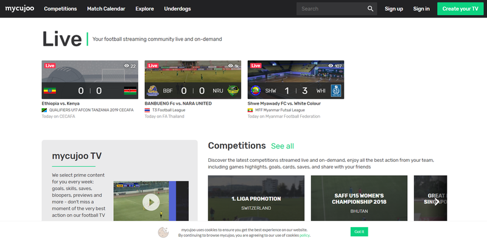Click the Ethiopia flag icon
487x241 pixels.
click(x=50, y=91)
